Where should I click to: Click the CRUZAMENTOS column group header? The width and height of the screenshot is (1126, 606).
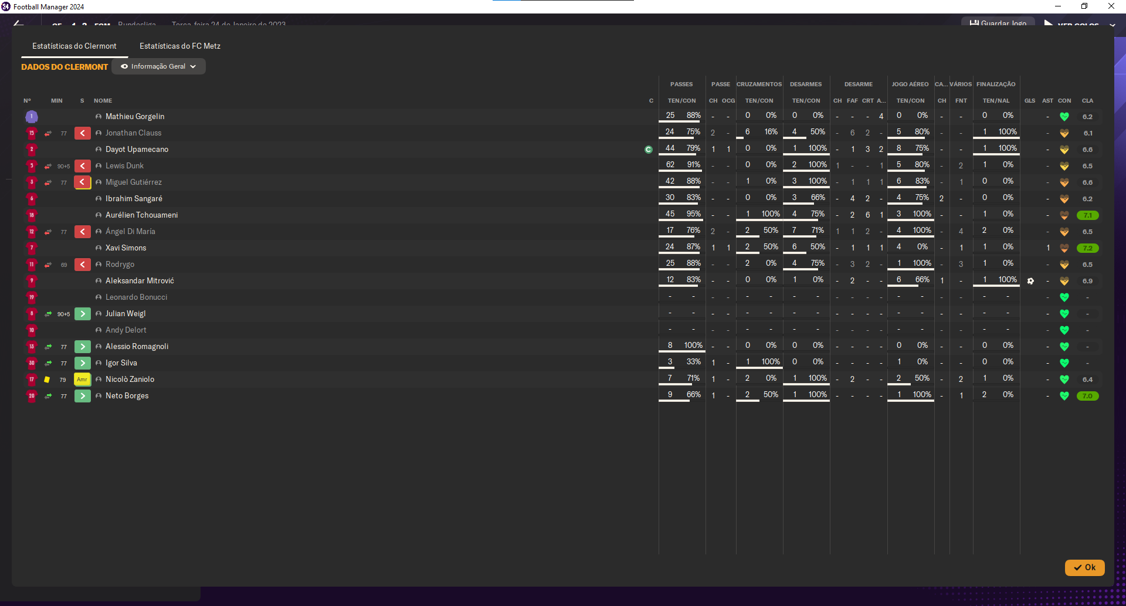point(759,84)
